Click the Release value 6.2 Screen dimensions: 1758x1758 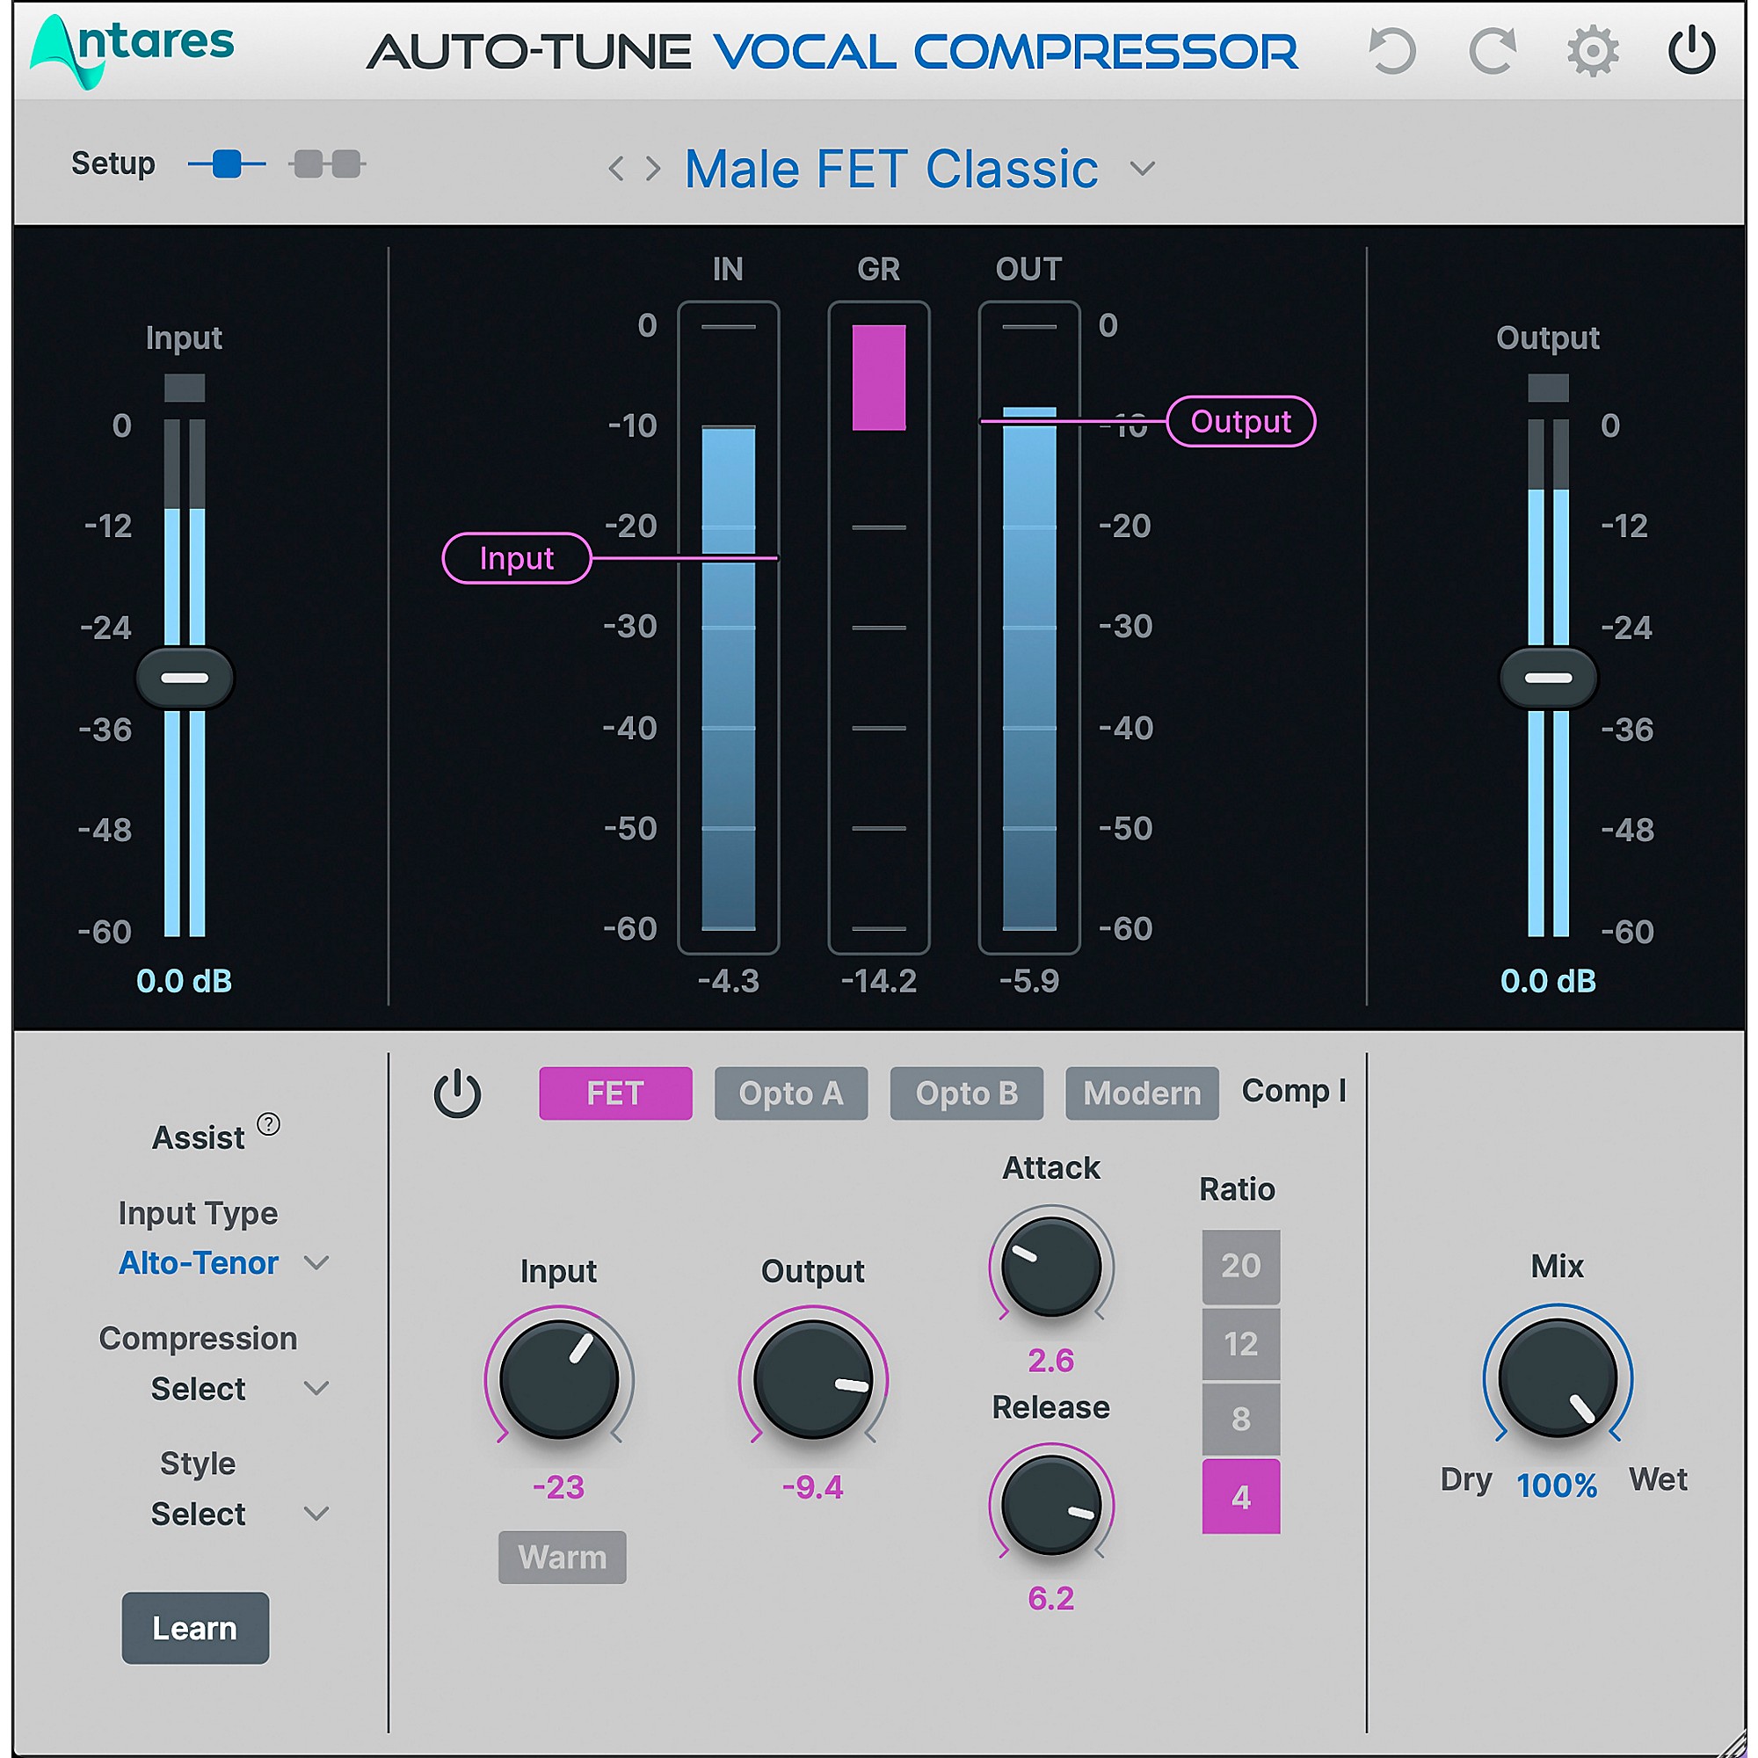[x=1051, y=1599]
